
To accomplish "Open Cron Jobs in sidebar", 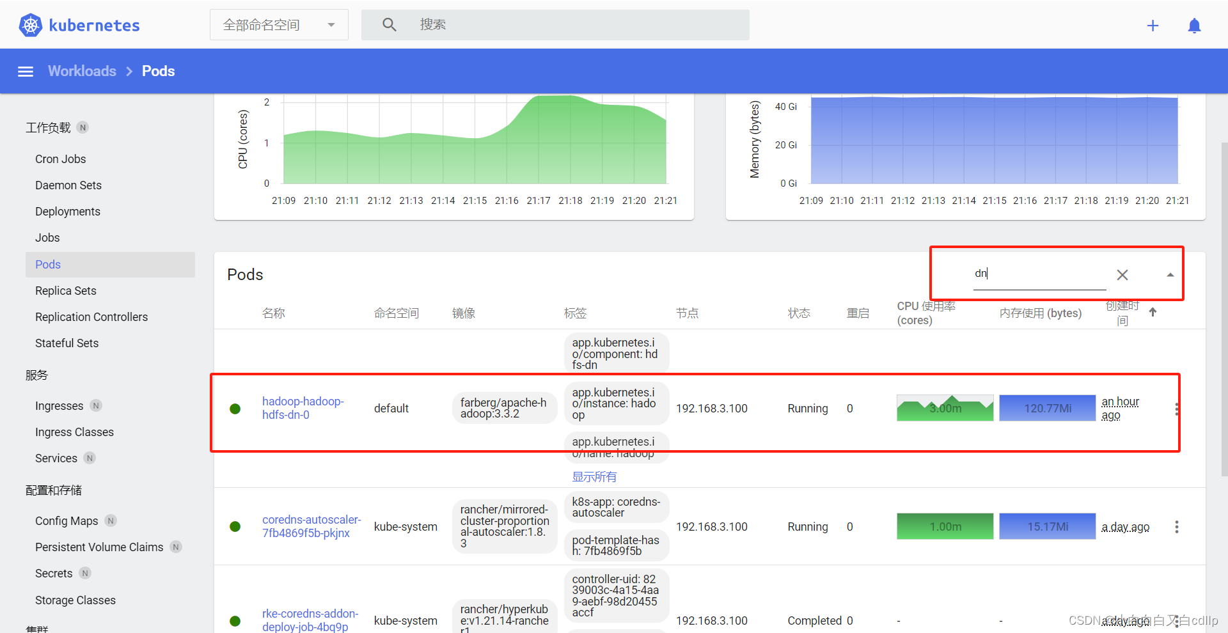I will click(61, 159).
